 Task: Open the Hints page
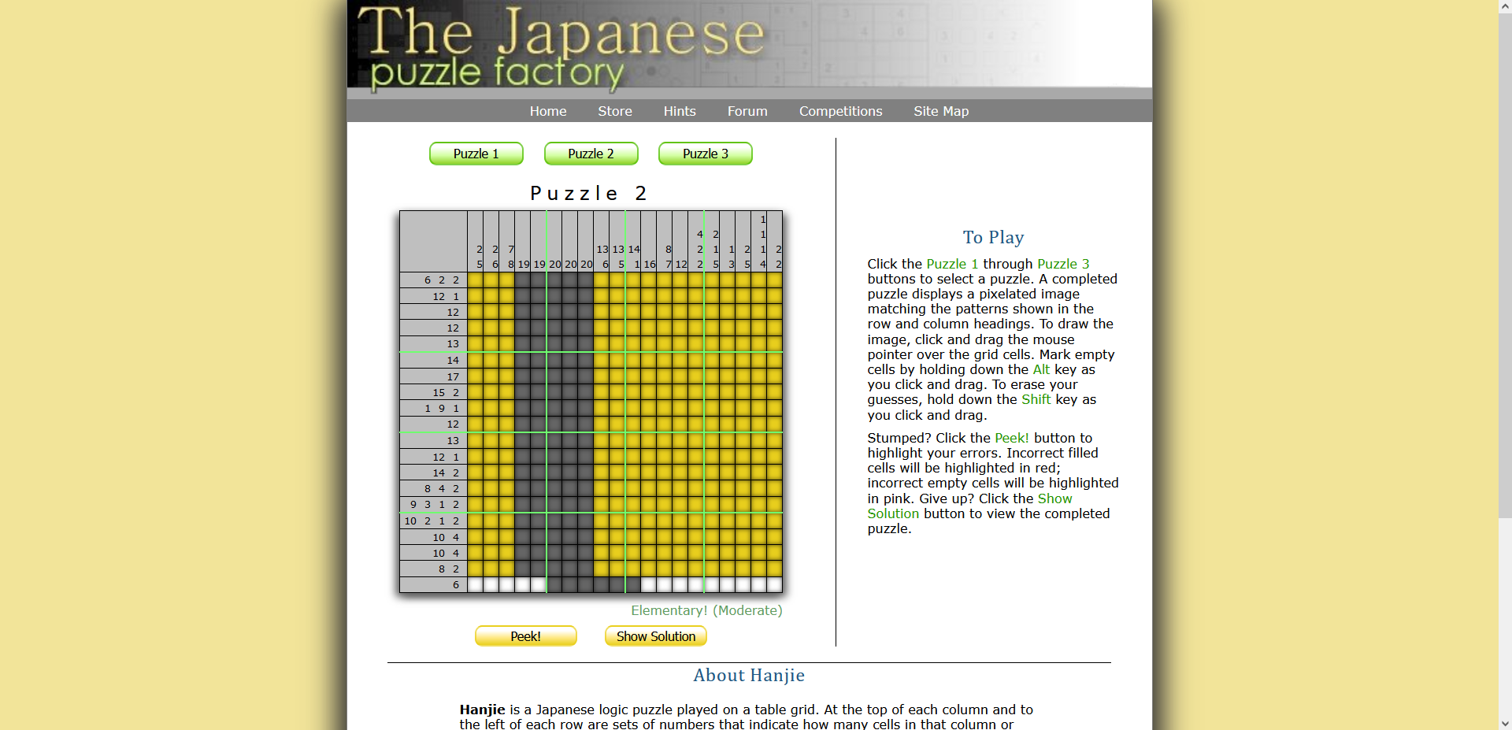point(679,111)
